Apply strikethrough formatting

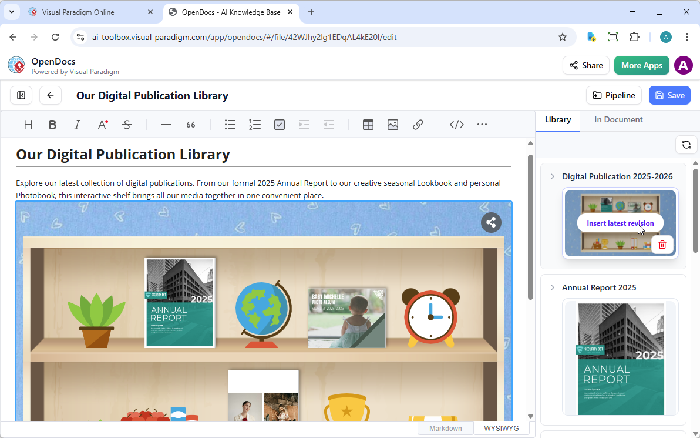[x=126, y=124]
